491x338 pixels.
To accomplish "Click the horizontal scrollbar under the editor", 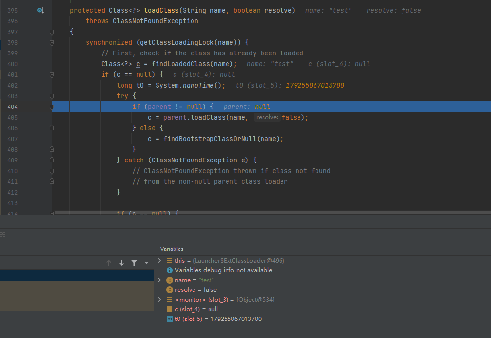I will [272, 213].
